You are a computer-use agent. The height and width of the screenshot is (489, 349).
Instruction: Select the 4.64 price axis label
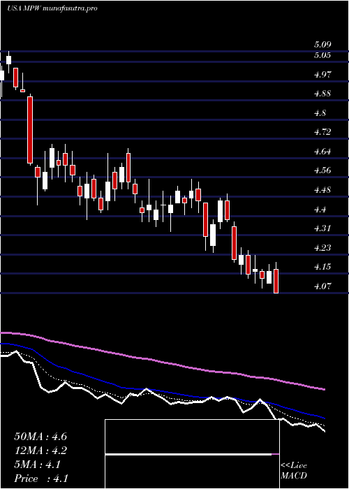(322, 152)
